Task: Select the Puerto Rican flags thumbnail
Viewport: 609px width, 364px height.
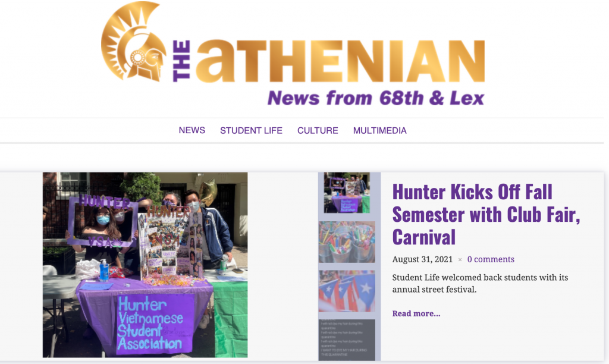Action: coord(347,291)
